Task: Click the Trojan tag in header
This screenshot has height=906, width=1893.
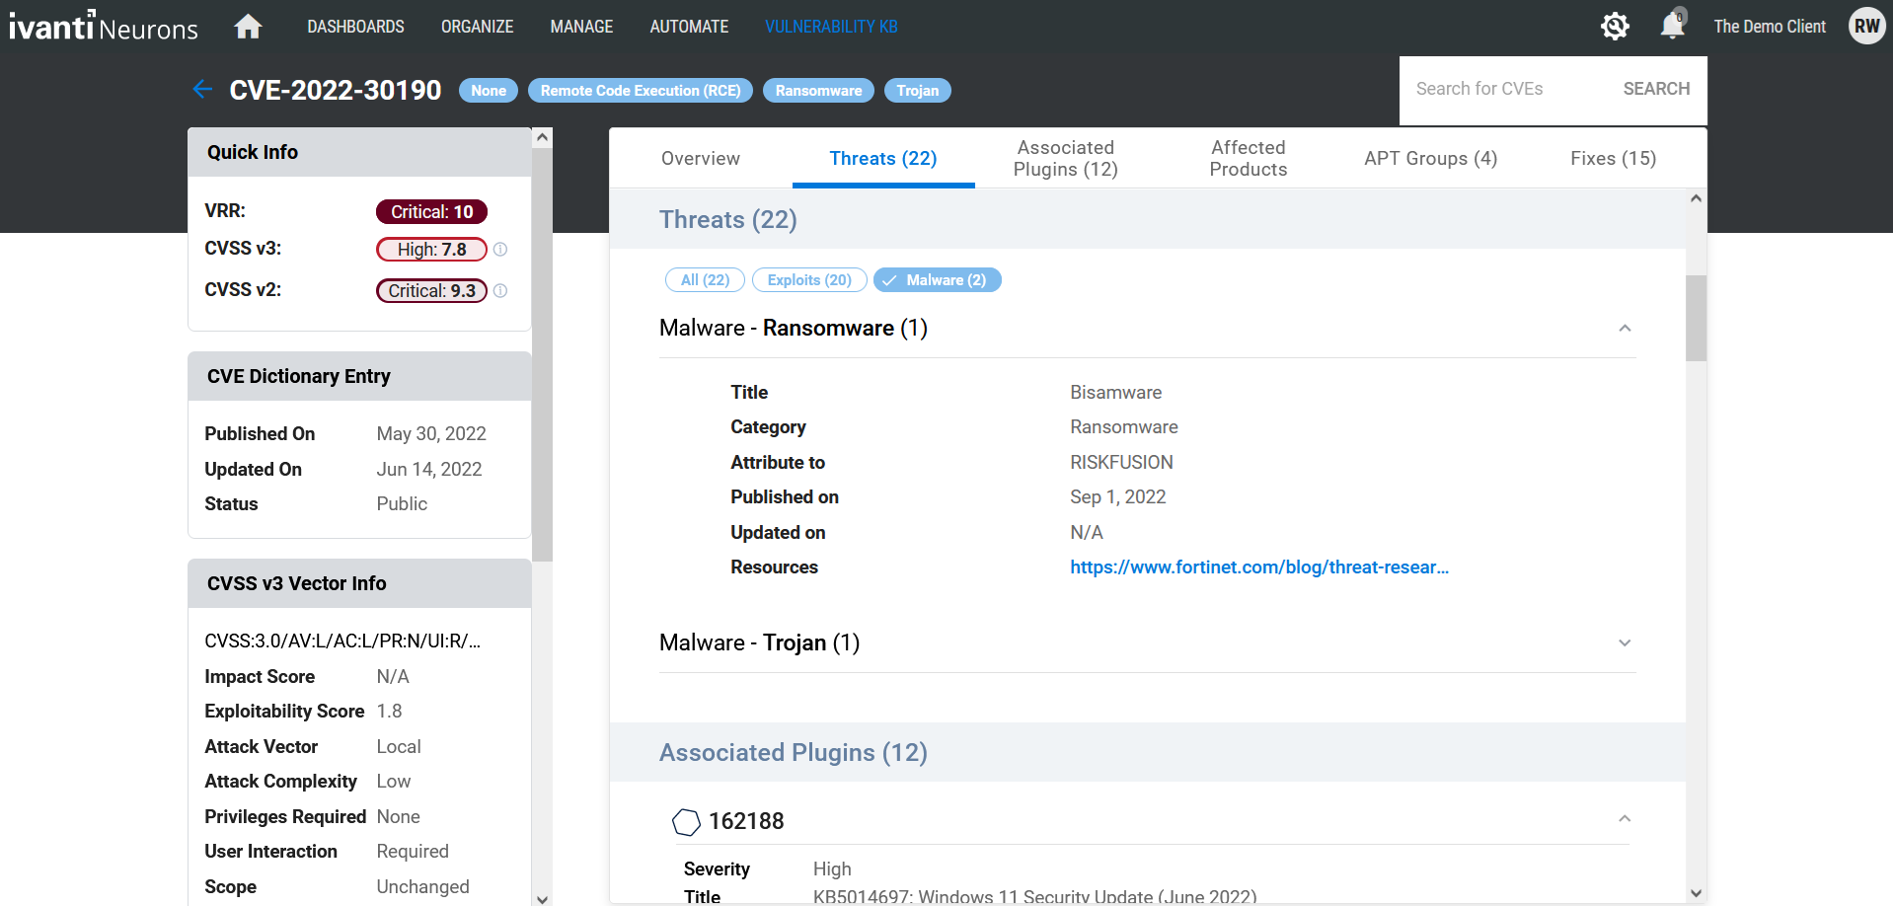Action: click(918, 91)
